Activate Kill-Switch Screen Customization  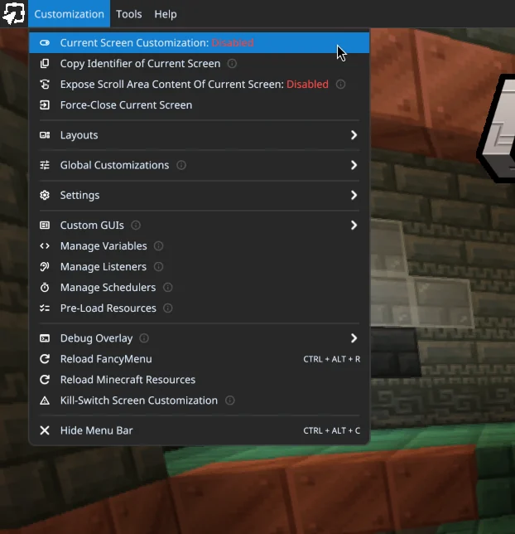point(200,400)
